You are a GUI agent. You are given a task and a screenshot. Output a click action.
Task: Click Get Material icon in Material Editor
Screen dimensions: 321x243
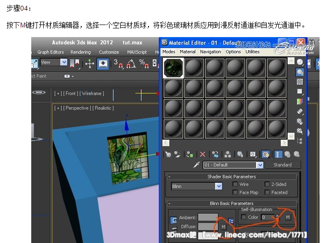(x=168, y=154)
